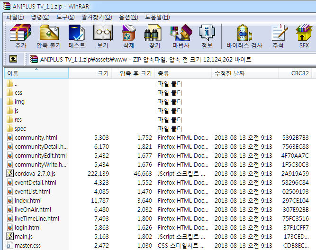Go up one folder level arrow
Image resolution: width=316 pixels, height=250 pixels.
pos(13,59)
